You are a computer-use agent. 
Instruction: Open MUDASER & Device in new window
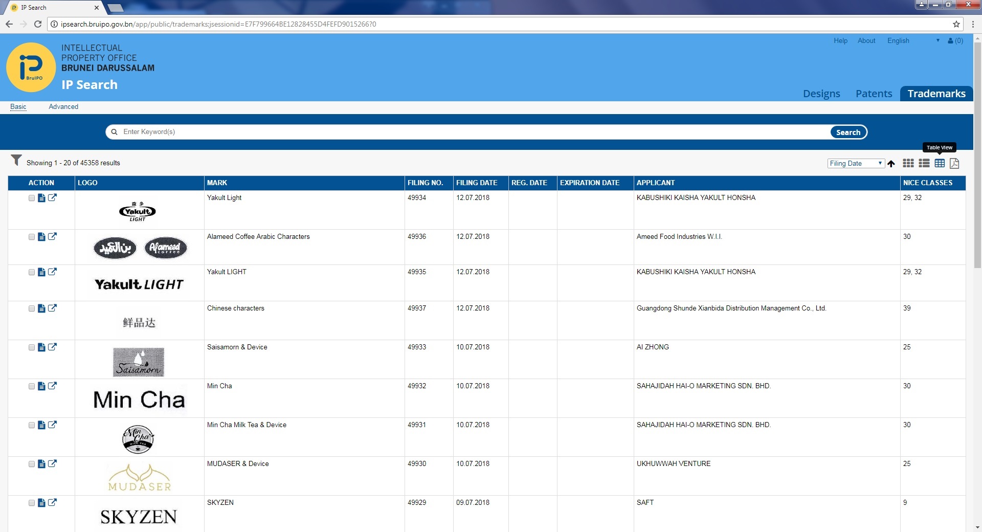click(52, 463)
